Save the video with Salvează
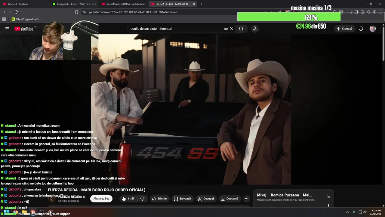Screen dimensions: 385x217 pyautogui.click(x=182, y=199)
